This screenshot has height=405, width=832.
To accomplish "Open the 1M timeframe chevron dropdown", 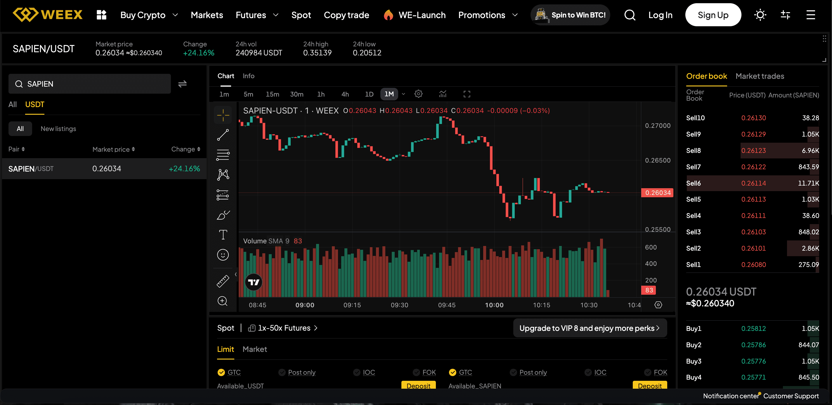I will point(403,94).
